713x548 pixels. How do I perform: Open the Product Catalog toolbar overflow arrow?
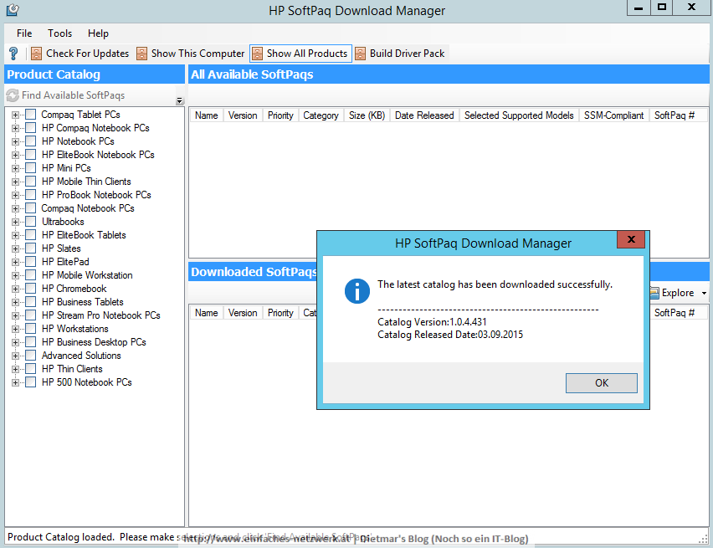180,101
